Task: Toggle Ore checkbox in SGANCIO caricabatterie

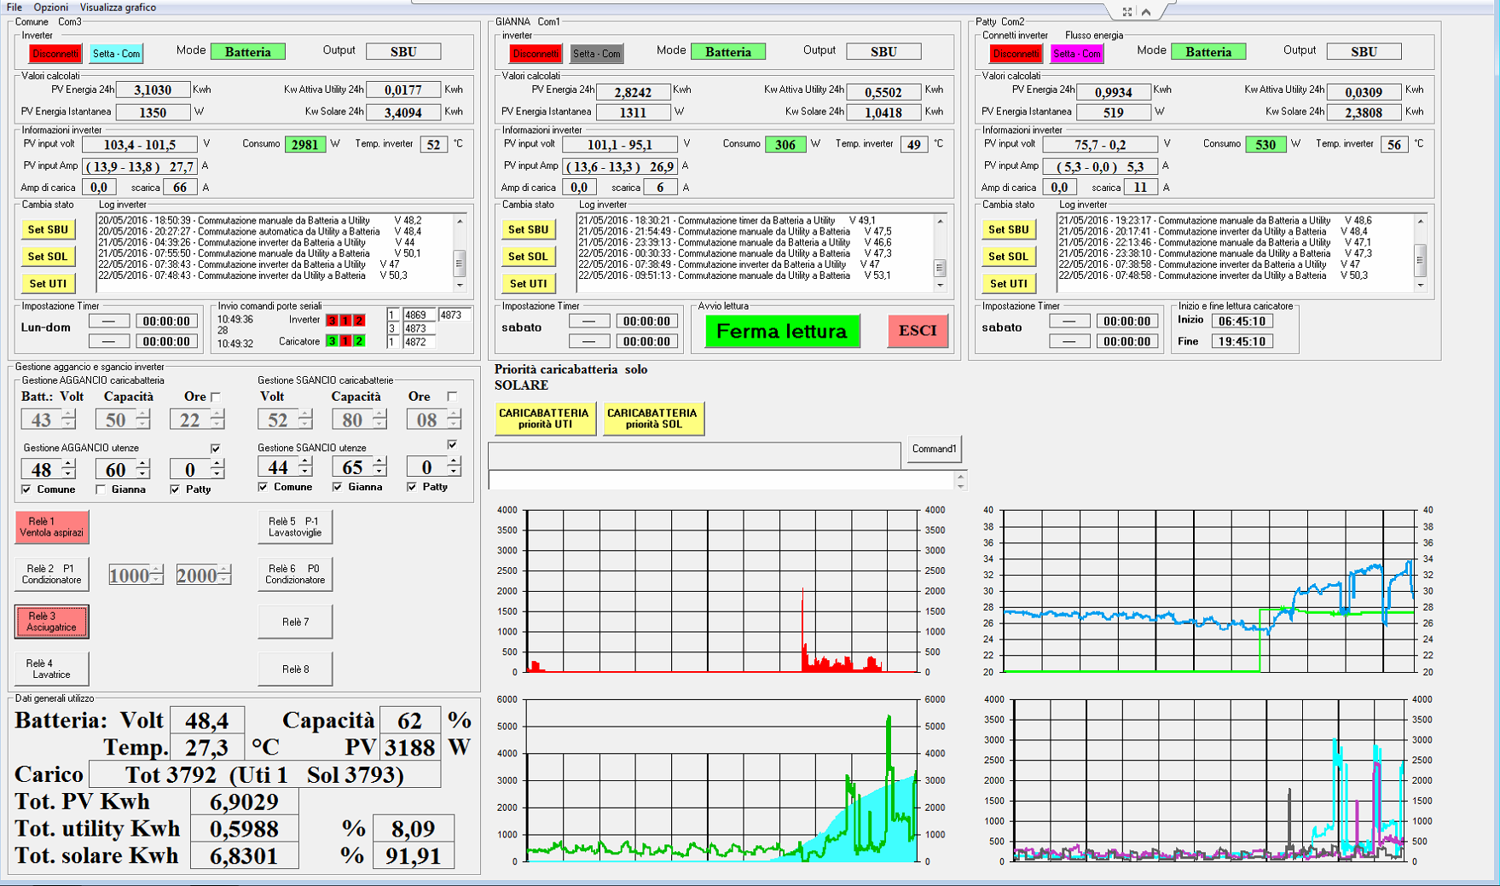Action: click(x=452, y=397)
